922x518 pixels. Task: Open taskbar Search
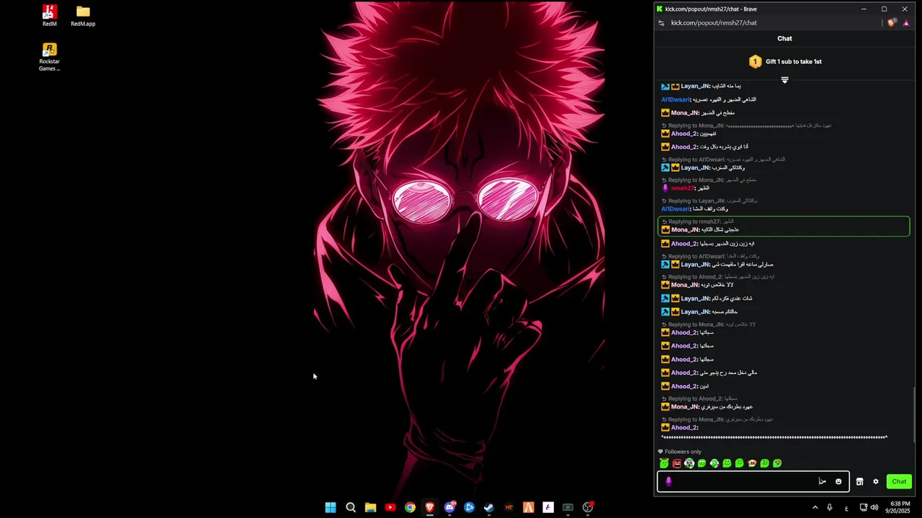point(351,507)
